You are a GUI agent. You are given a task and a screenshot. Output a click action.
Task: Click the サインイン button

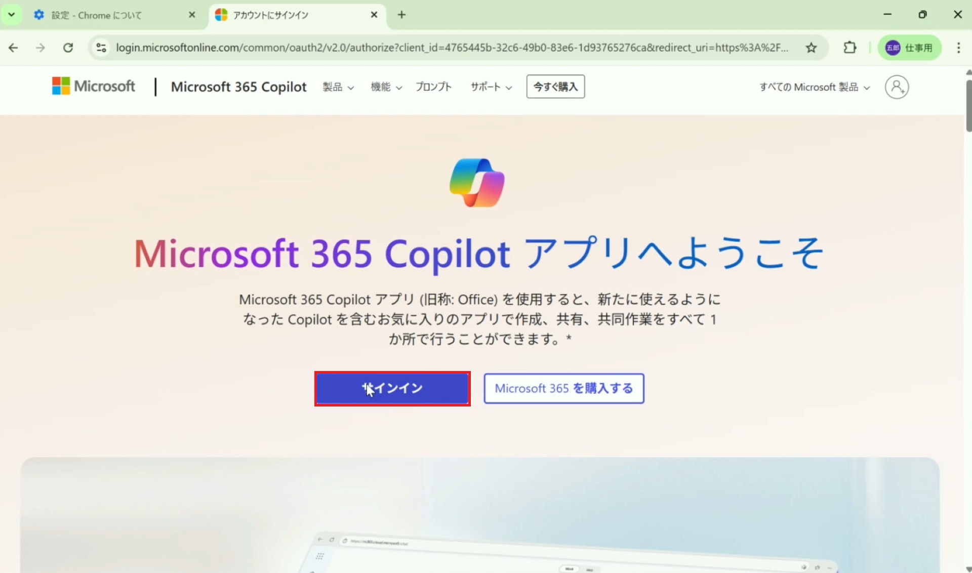392,388
